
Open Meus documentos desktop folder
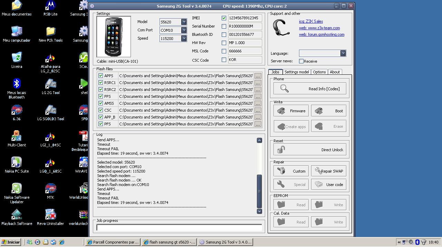(17, 8)
